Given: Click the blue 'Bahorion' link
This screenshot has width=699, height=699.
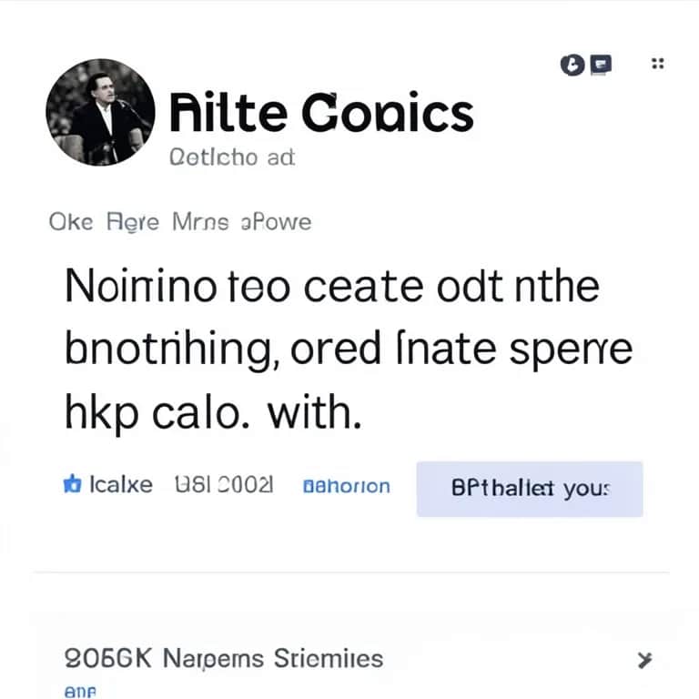Looking at the screenshot, I should tap(345, 486).
